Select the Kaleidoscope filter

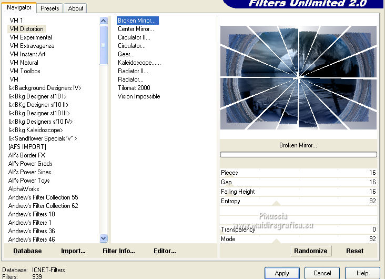click(x=139, y=63)
